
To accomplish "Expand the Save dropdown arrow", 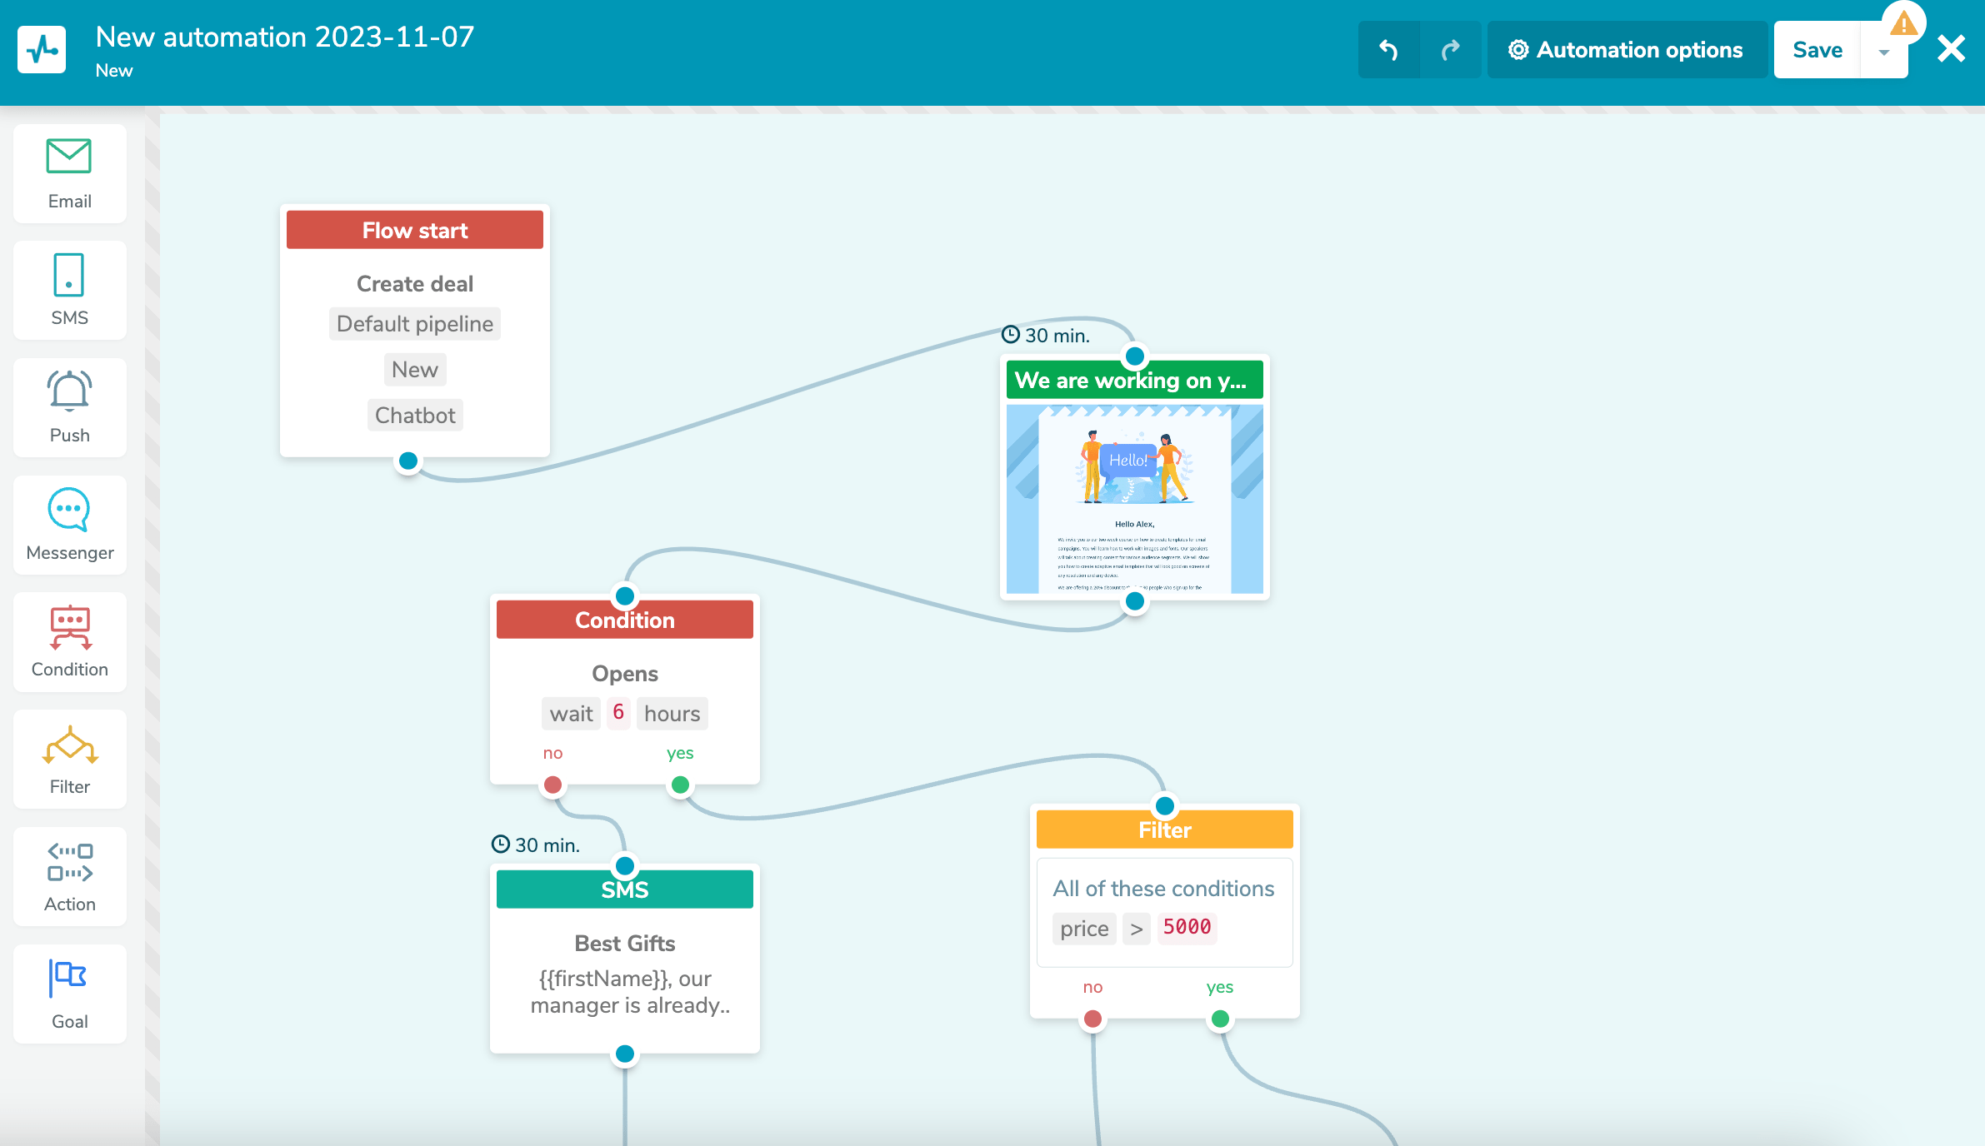I will pyautogui.click(x=1883, y=52).
